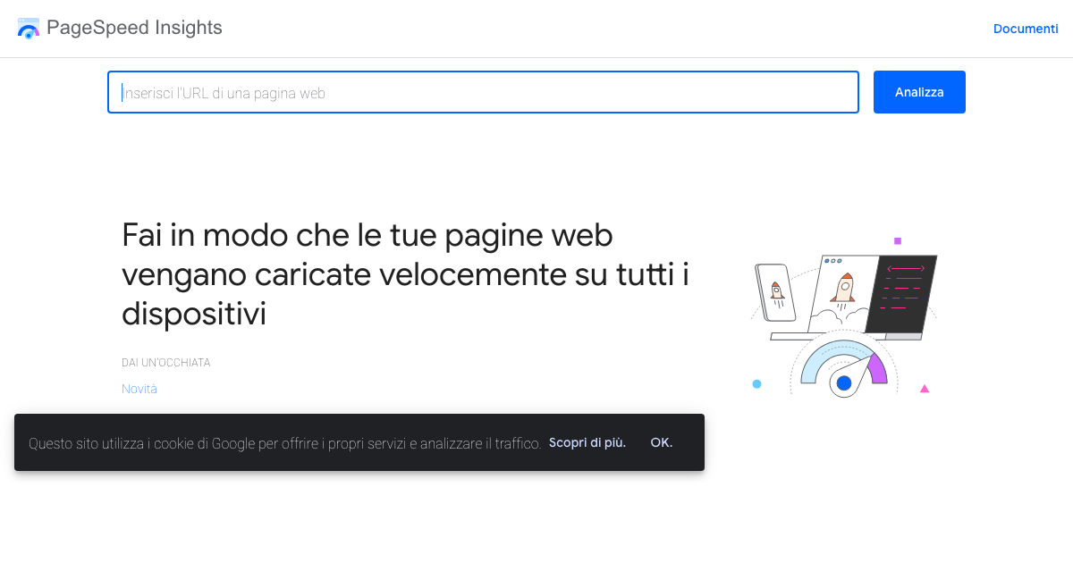Click the pink triangle beside the speedometer
This screenshot has height=563, width=1073.
[925, 387]
